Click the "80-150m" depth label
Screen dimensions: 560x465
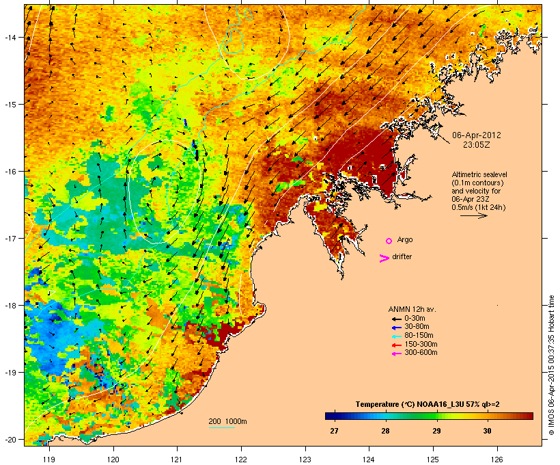419,336
